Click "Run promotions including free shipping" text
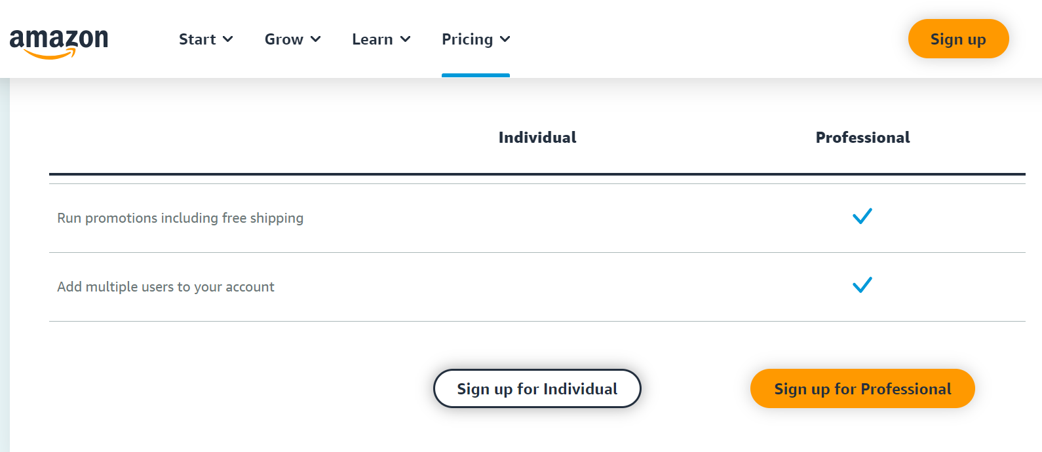 click(x=180, y=218)
